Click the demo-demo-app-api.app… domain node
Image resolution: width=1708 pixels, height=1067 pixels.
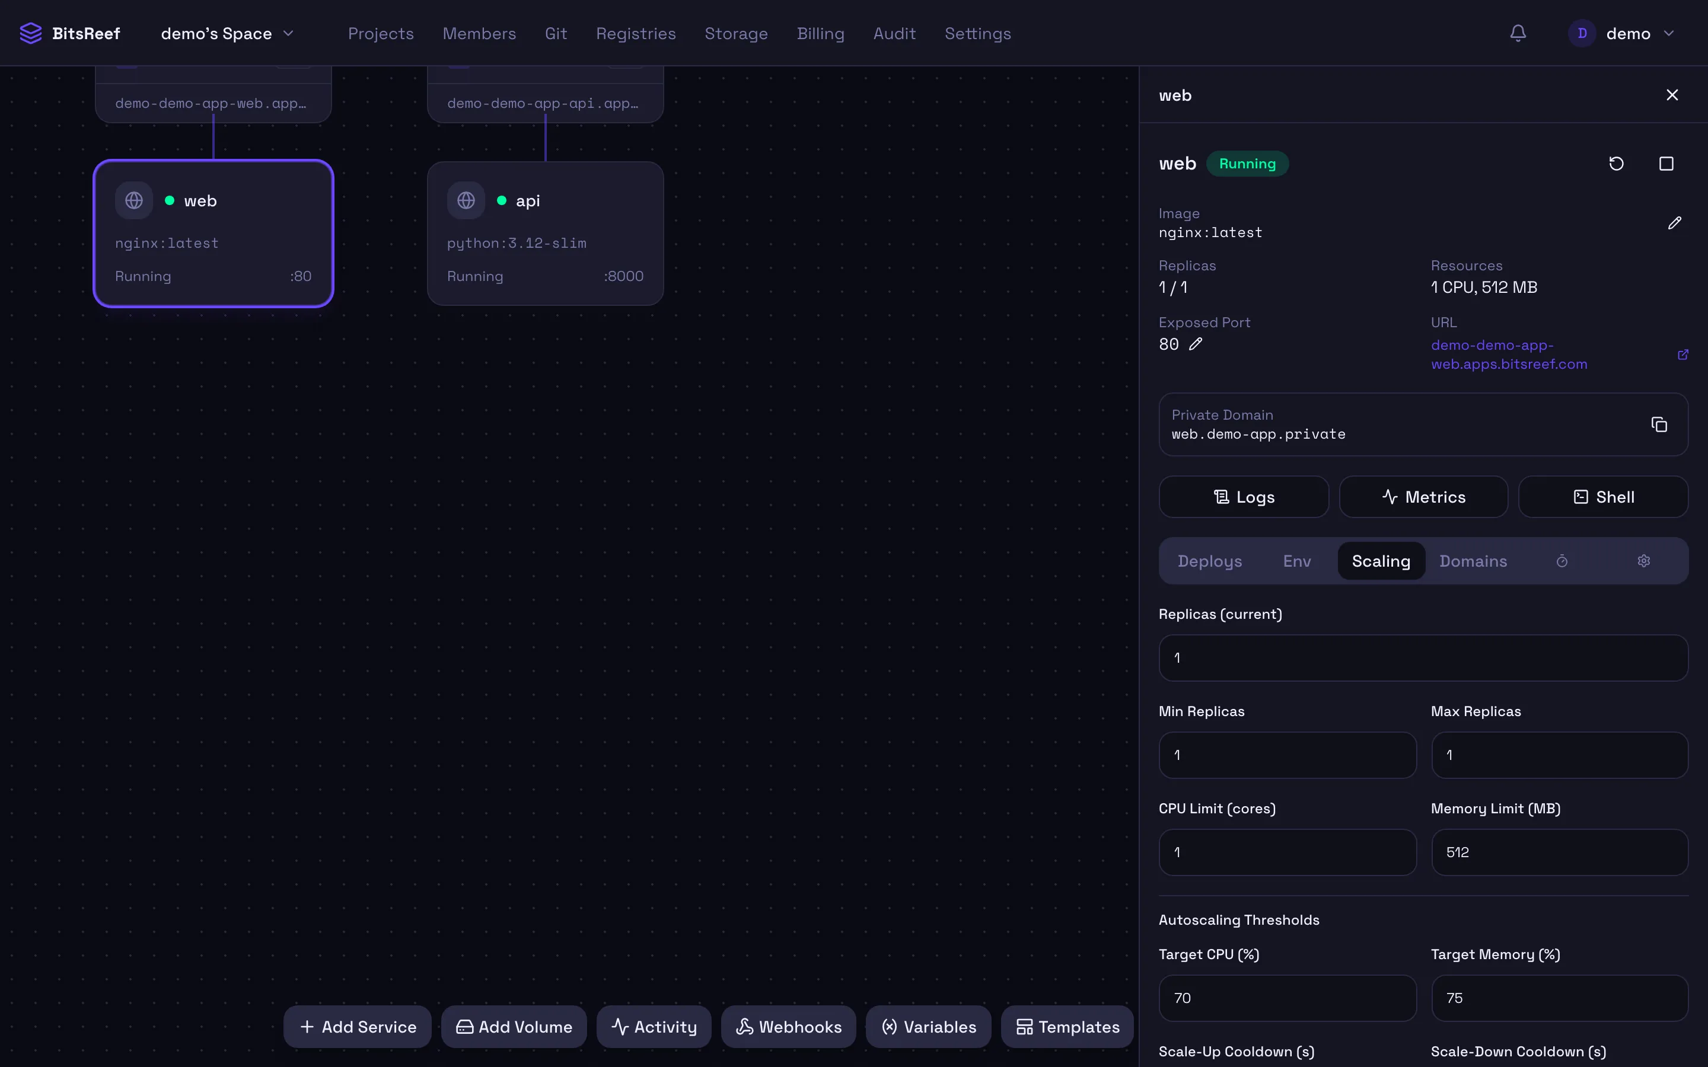[x=545, y=95]
